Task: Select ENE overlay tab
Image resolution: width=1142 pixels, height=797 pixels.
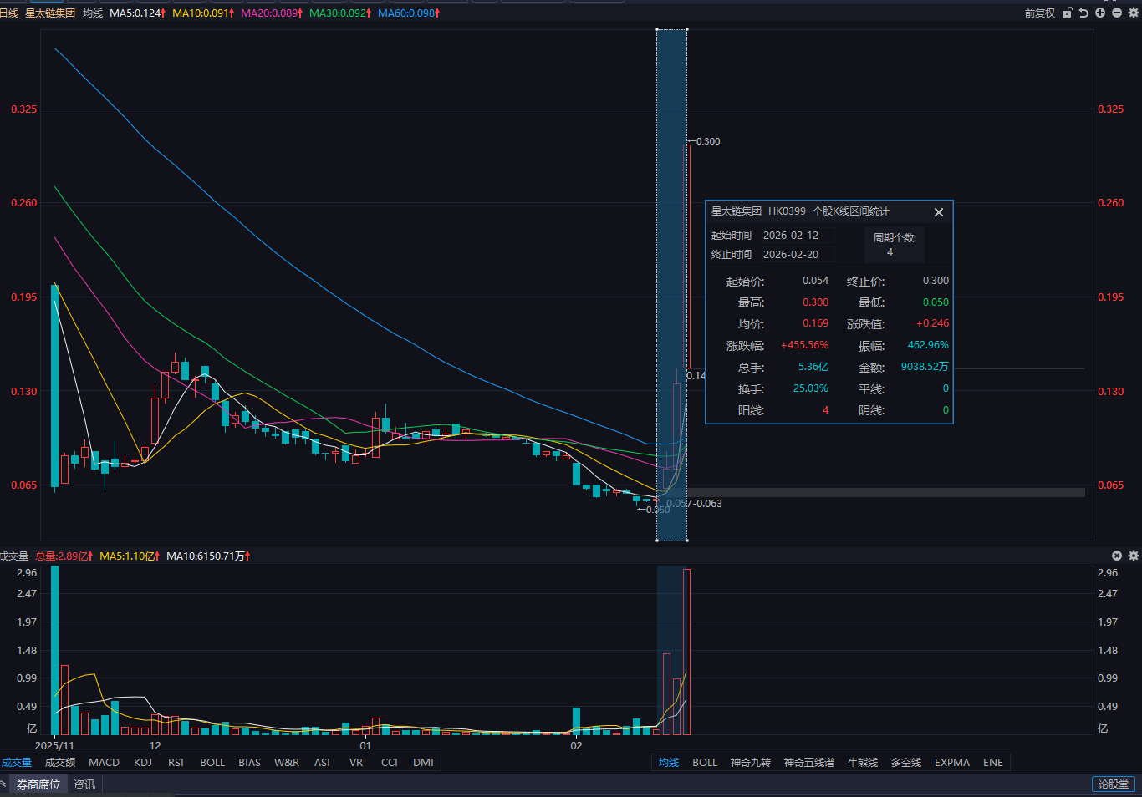Action: click(993, 763)
